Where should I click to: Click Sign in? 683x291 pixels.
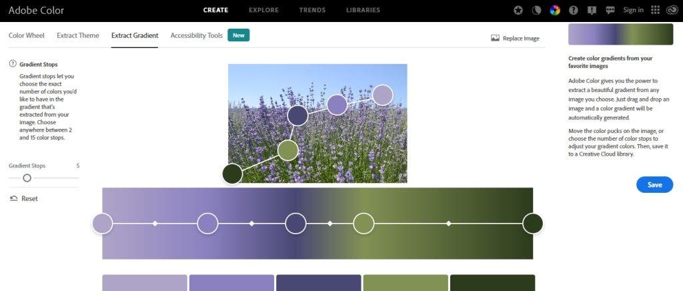[633, 10]
